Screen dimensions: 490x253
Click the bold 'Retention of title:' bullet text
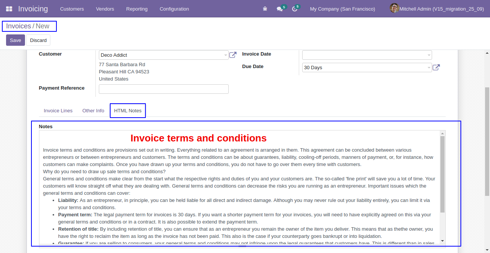(78, 229)
